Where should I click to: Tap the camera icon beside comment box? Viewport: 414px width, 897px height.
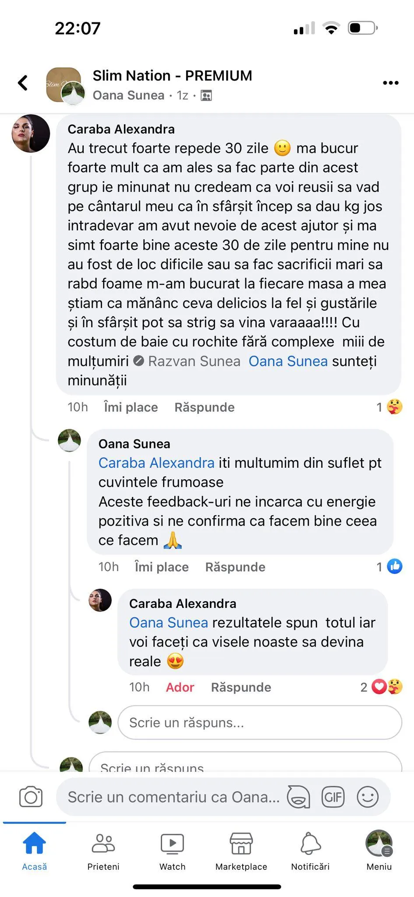pyautogui.click(x=31, y=797)
